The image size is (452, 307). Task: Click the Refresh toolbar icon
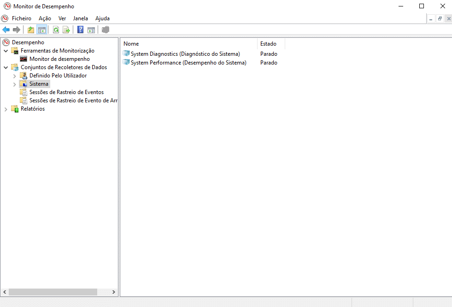(x=56, y=30)
